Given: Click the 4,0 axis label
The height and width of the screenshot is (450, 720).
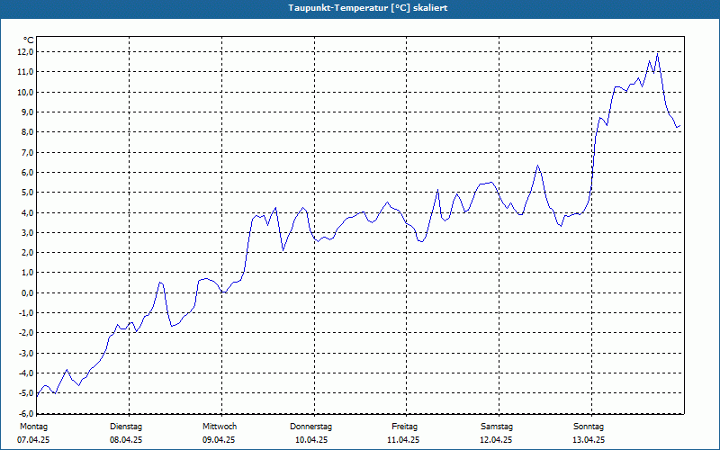Looking at the screenshot, I should (27, 212).
